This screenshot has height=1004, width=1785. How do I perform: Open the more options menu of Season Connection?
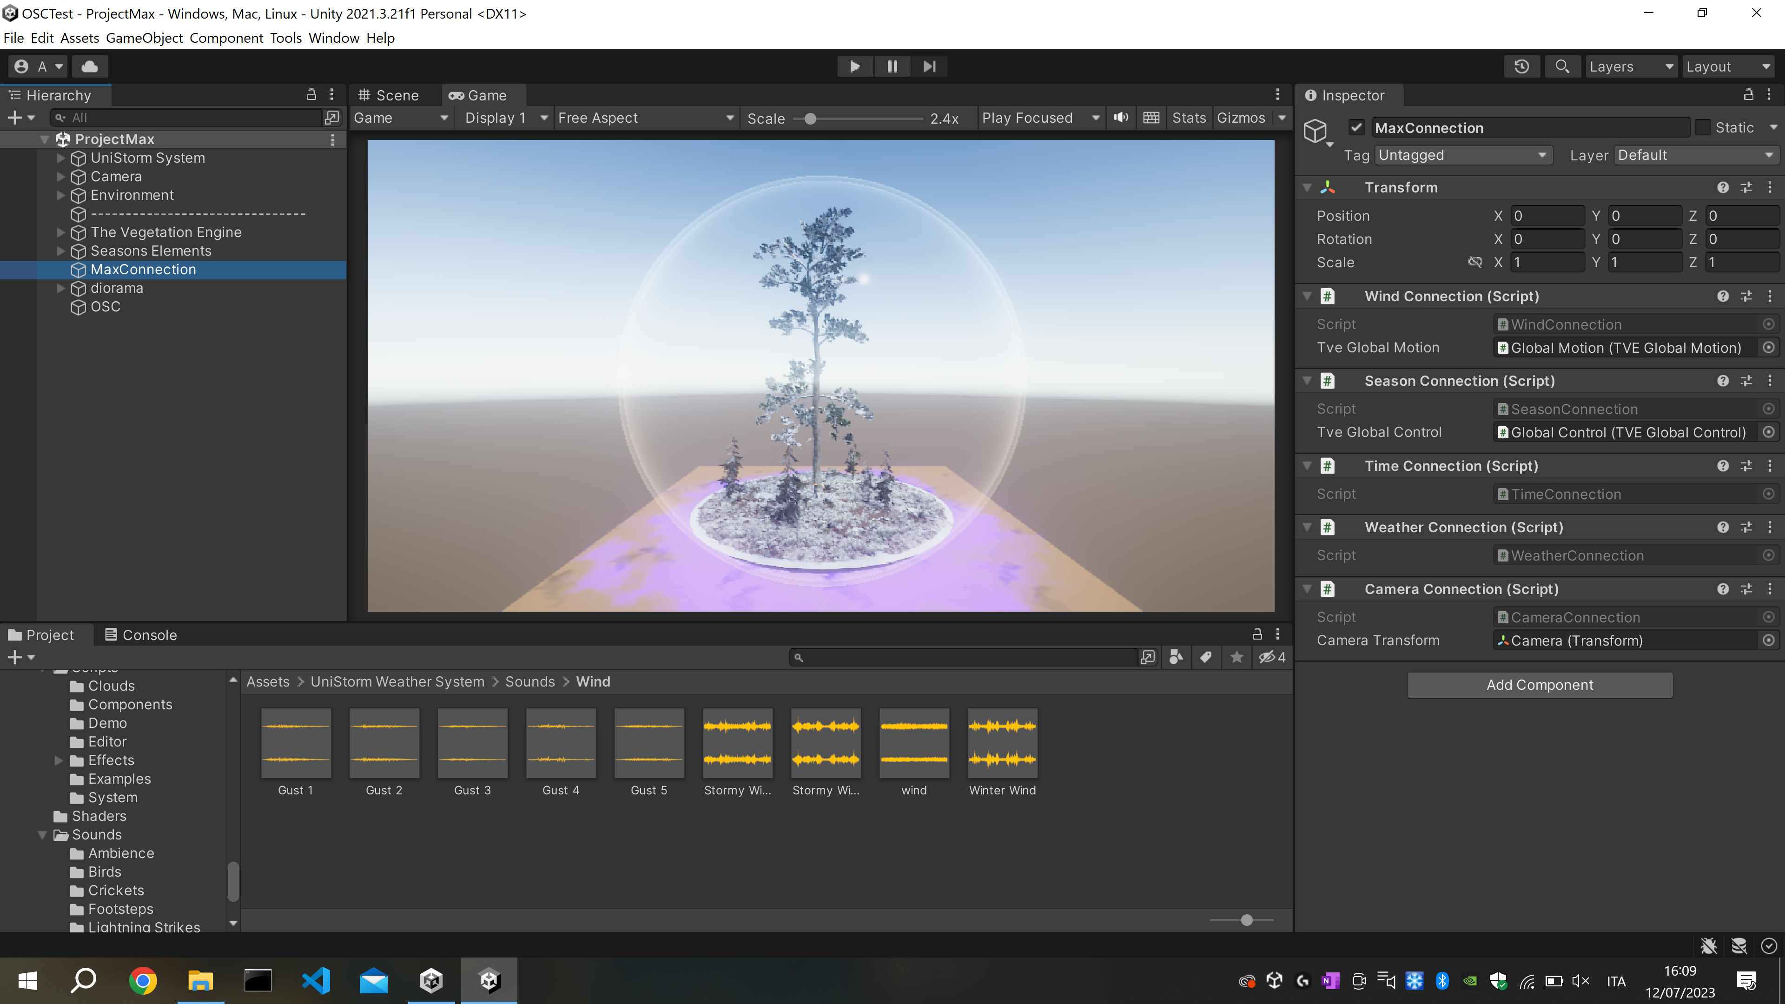pyautogui.click(x=1770, y=381)
